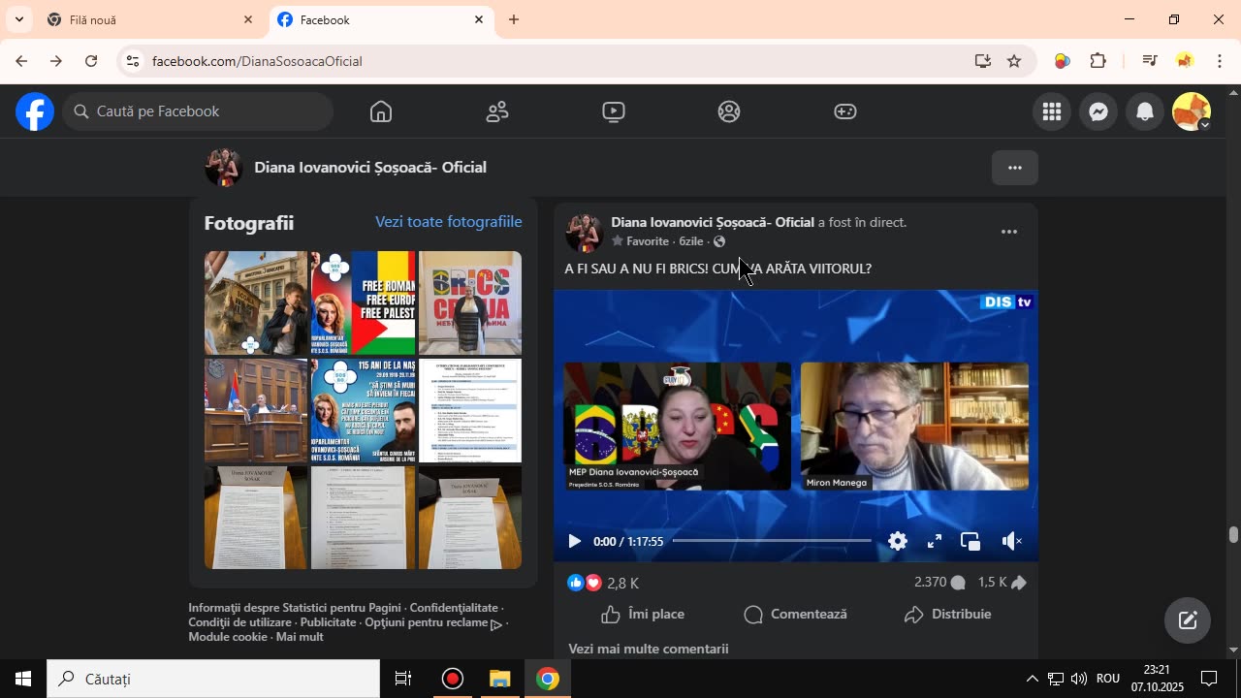Open the building and statue photo thumbnail
Screen dimensions: 1241x698
pyautogui.click(x=256, y=302)
